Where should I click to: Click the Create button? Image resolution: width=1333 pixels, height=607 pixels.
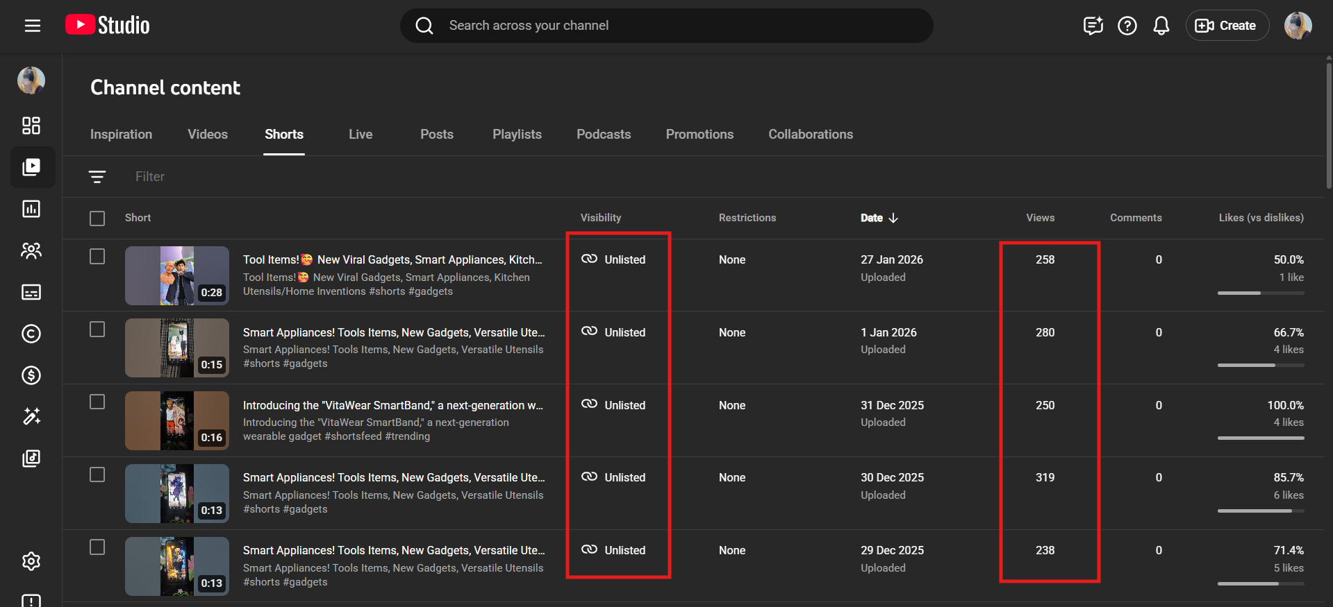click(1226, 26)
